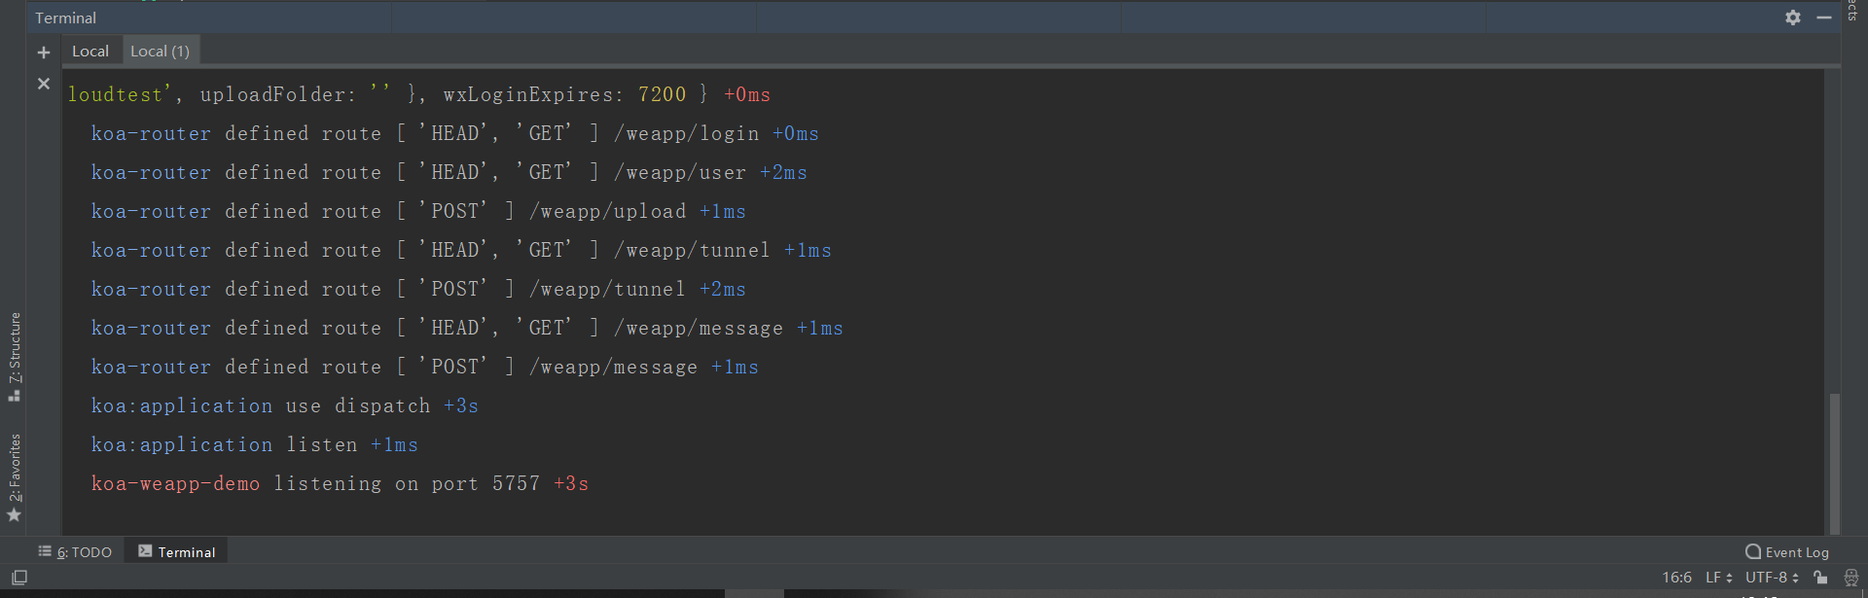Hide the Terminal panel with minus icon
This screenshot has height=598, width=1868.
[x=1823, y=18]
